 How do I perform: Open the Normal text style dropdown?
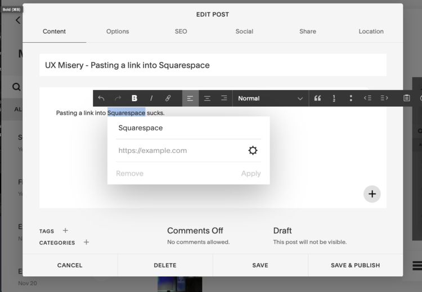tap(270, 98)
